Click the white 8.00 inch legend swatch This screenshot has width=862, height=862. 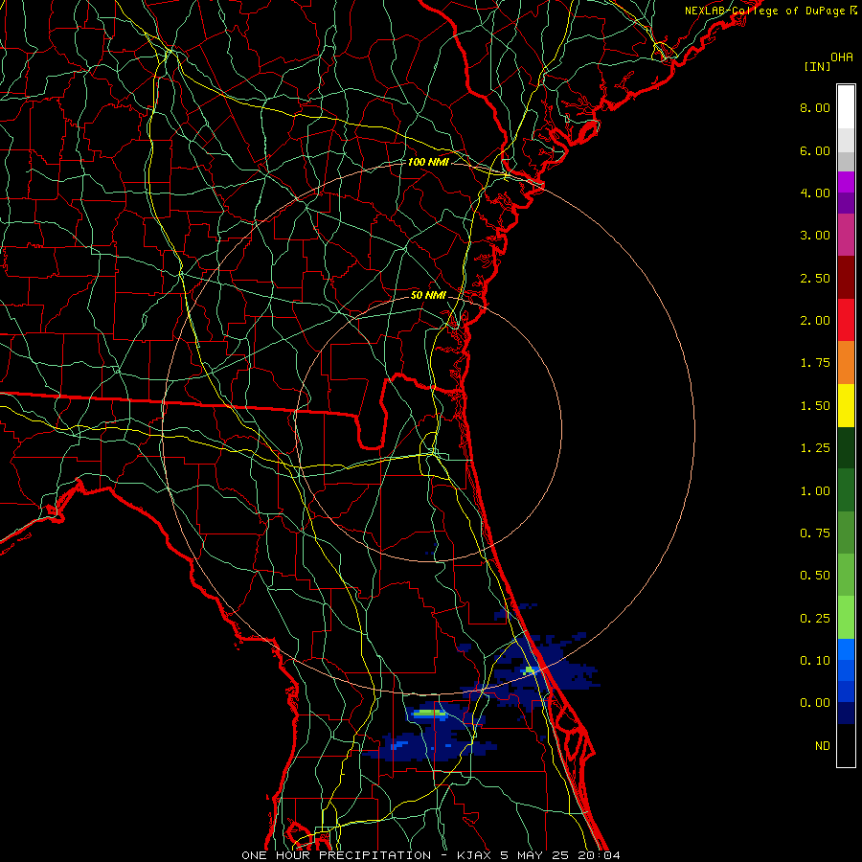point(846,107)
